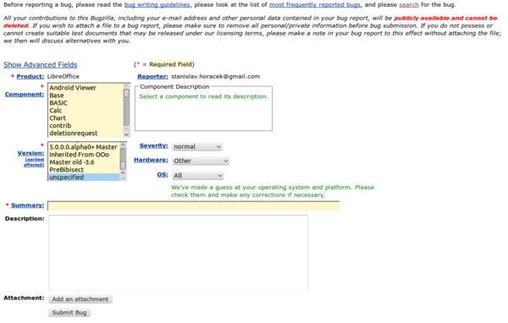
Task: Click the Add an attachment button
Action: click(80, 299)
